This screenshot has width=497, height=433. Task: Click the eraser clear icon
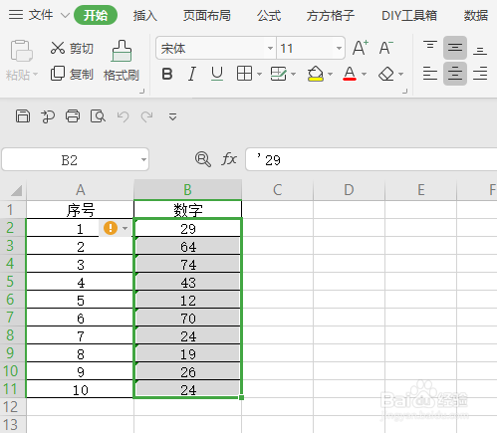[385, 74]
